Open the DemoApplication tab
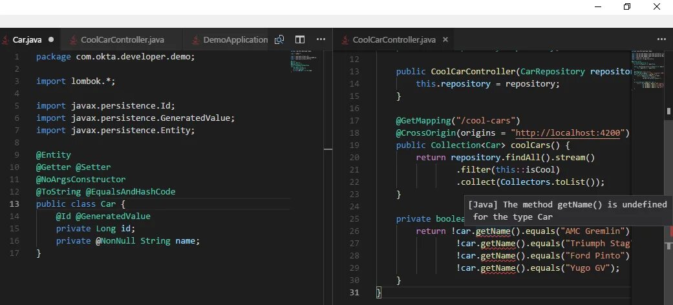This screenshot has width=673, height=305. 230,40
